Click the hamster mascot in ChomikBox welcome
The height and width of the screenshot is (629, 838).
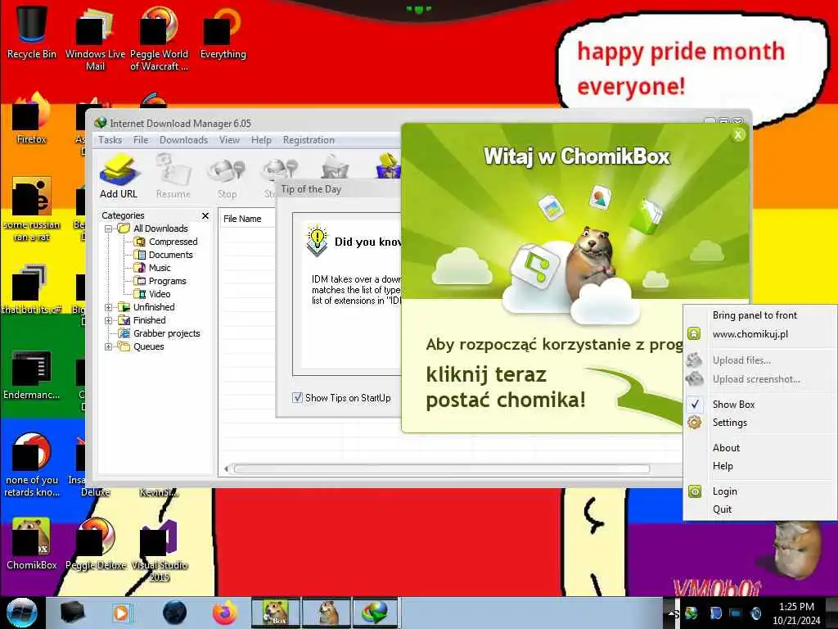coord(589,262)
